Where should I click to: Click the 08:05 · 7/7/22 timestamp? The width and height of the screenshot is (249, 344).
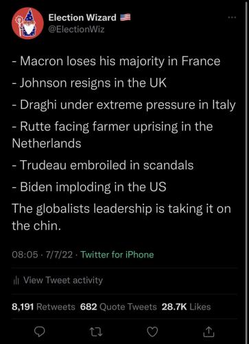[43, 255]
